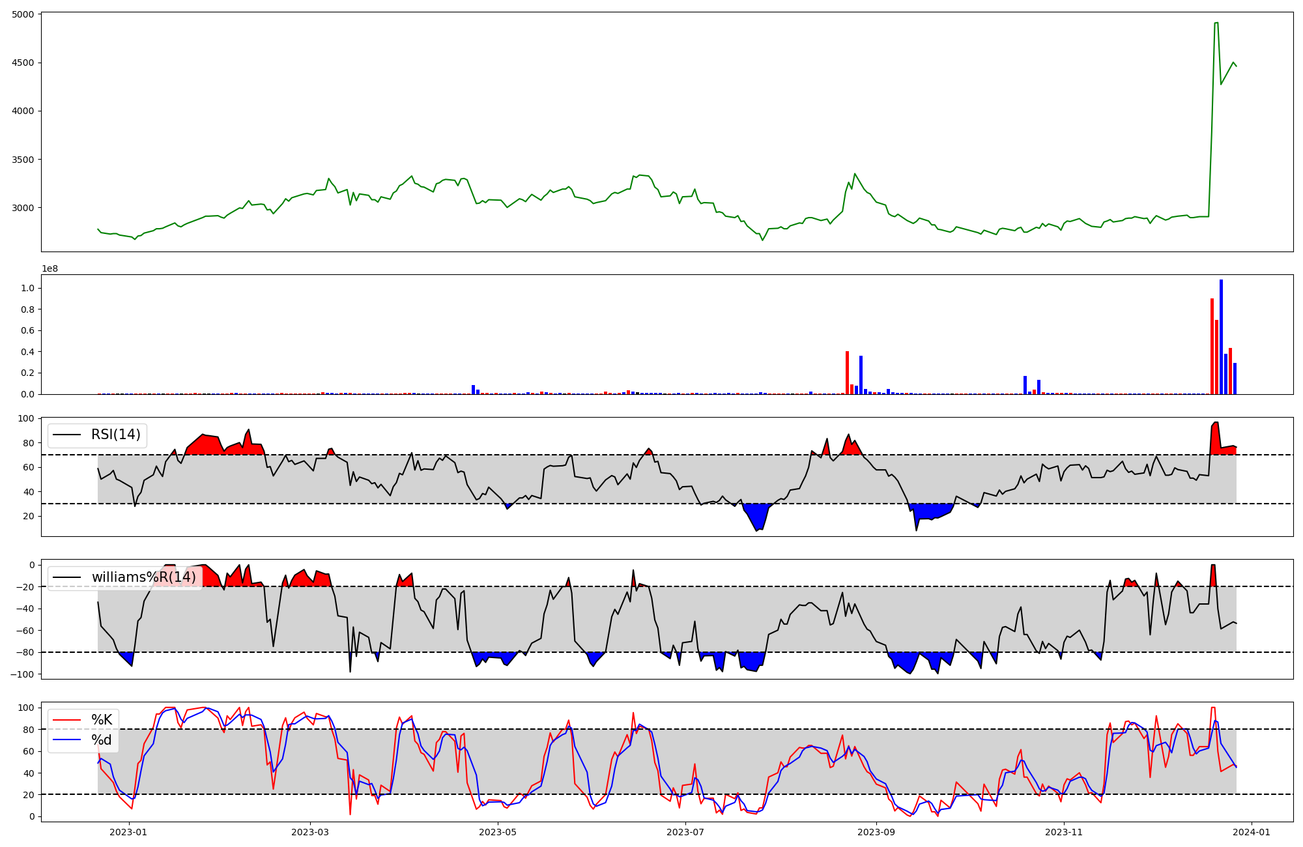
Task: Click the blue %d line sample in legend
Action: pos(66,740)
